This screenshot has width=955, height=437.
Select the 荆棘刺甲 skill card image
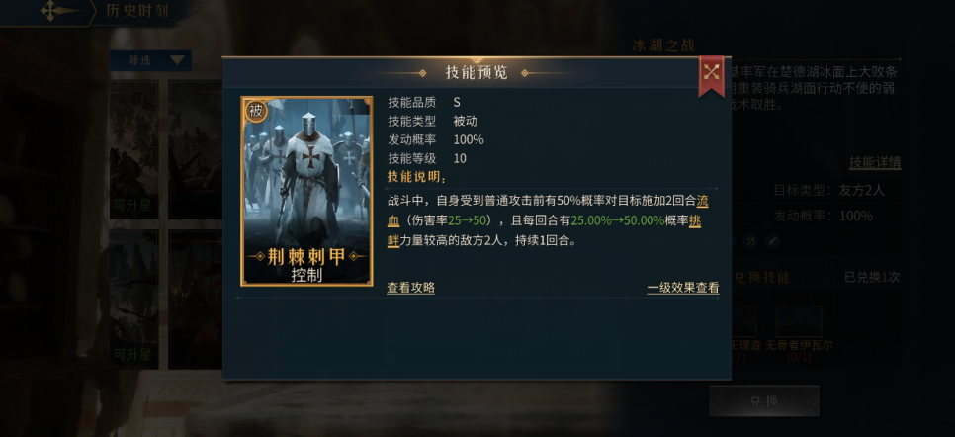click(x=306, y=191)
